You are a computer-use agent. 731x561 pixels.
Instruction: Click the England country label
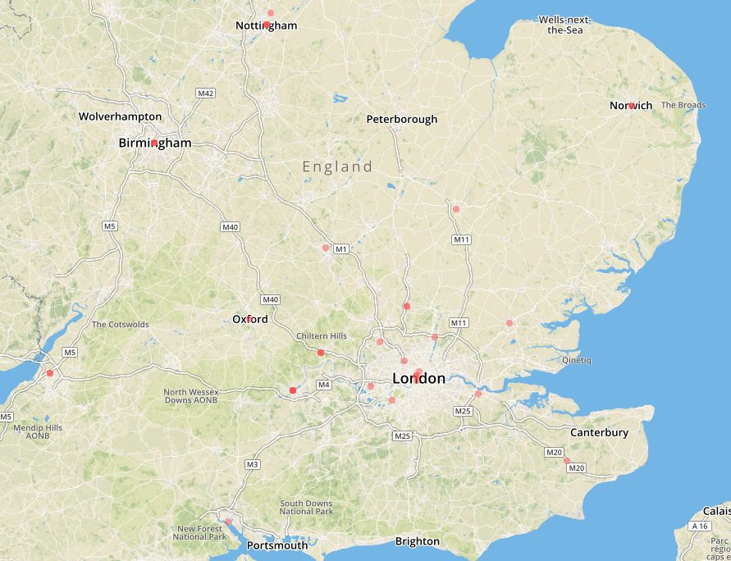337,166
